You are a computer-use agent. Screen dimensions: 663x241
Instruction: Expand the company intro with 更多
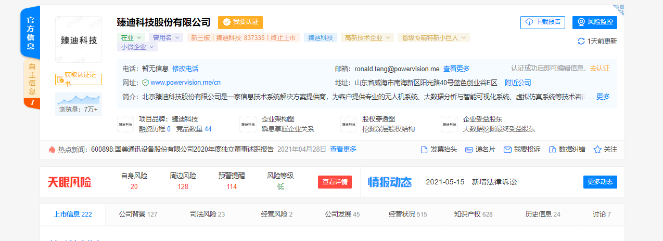tap(603, 97)
